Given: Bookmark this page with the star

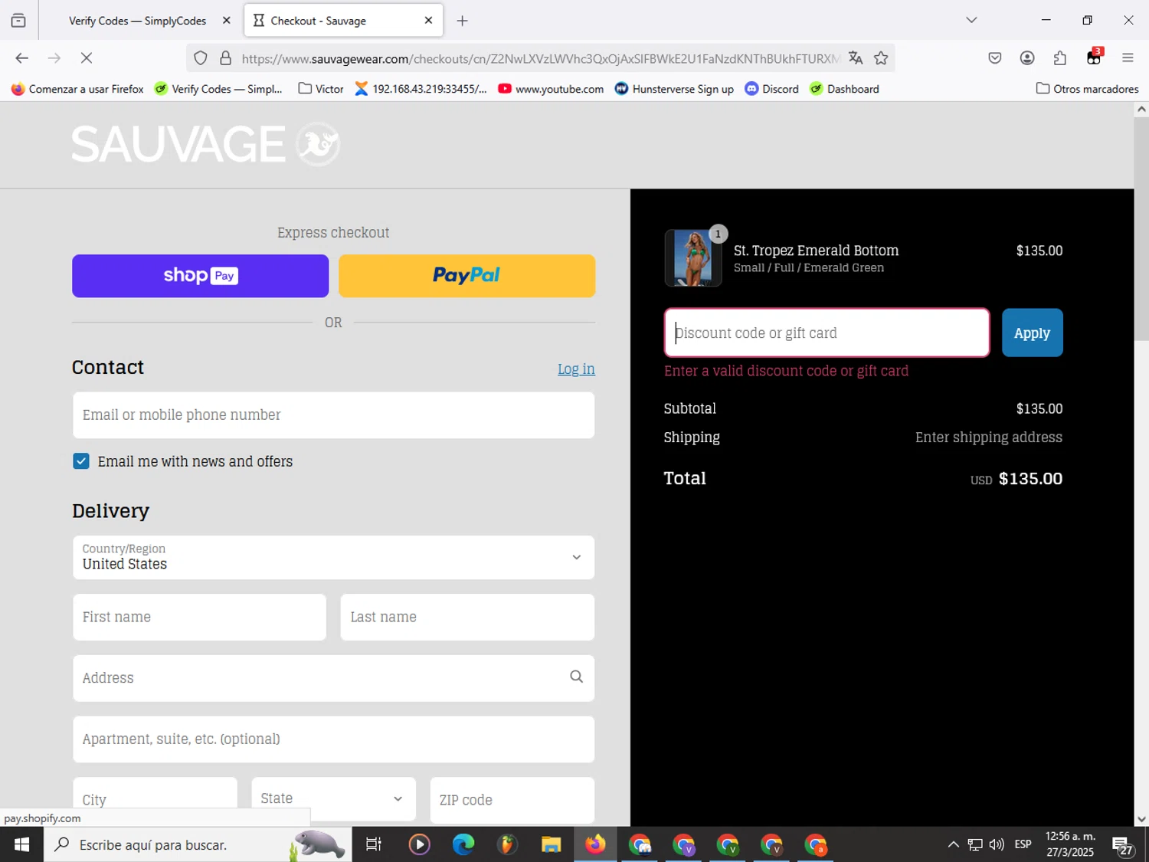Looking at the screenshot, I should pyautogui.click(x=881, y=58).
